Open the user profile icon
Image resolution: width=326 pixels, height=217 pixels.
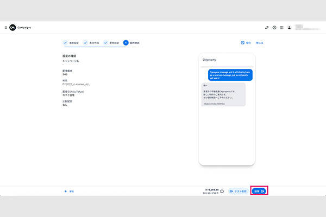[x=290, y=28]
